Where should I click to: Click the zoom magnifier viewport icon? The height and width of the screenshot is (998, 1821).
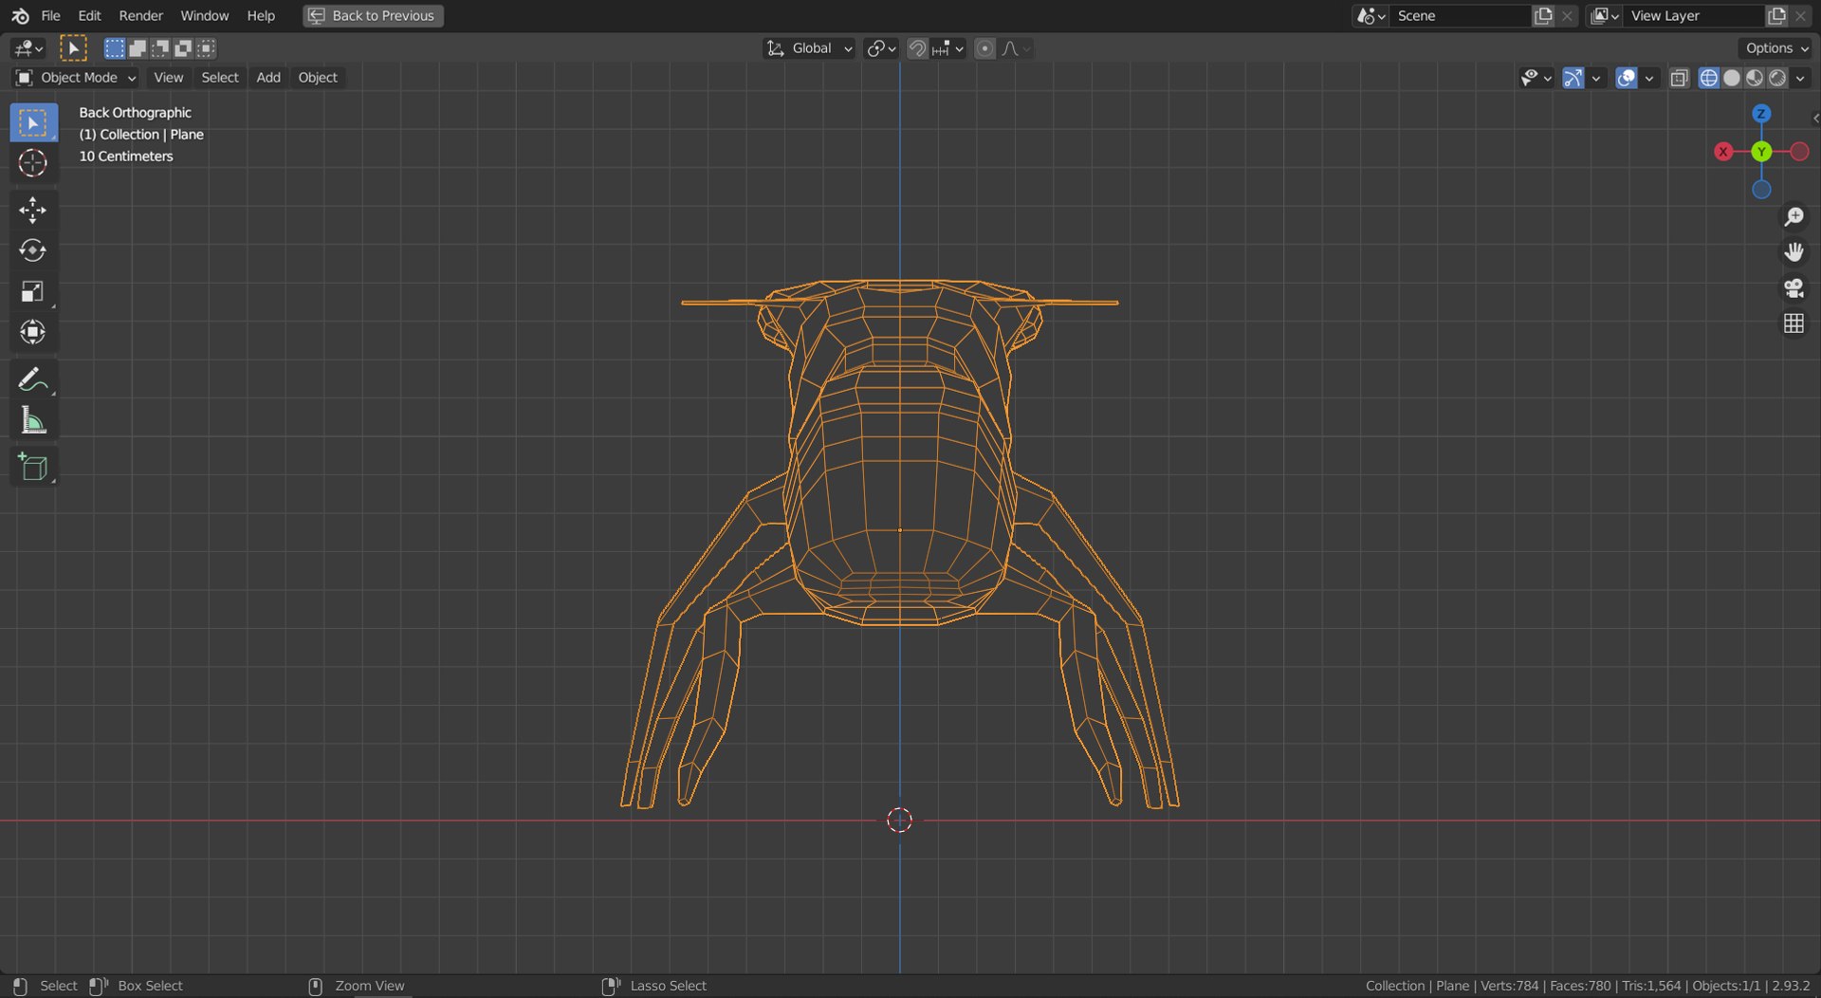point(1793,217)
